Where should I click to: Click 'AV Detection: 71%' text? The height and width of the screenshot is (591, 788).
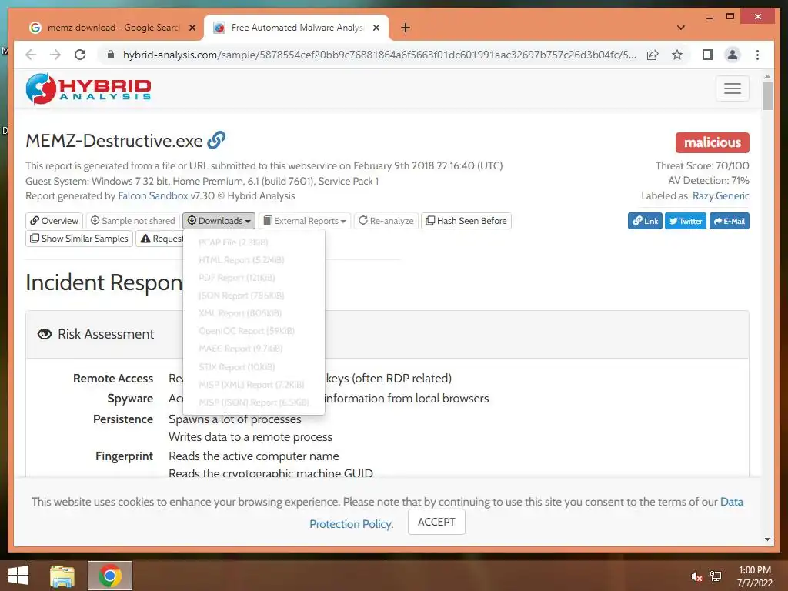pos(709,180)
